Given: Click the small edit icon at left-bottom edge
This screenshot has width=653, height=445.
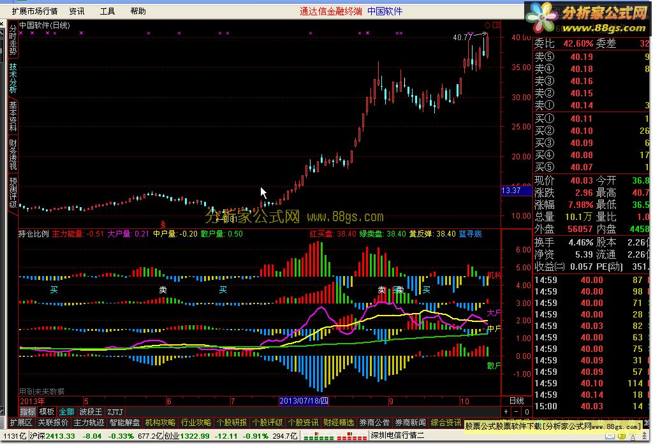Looking at the screenshot, I should coord(2,411).
